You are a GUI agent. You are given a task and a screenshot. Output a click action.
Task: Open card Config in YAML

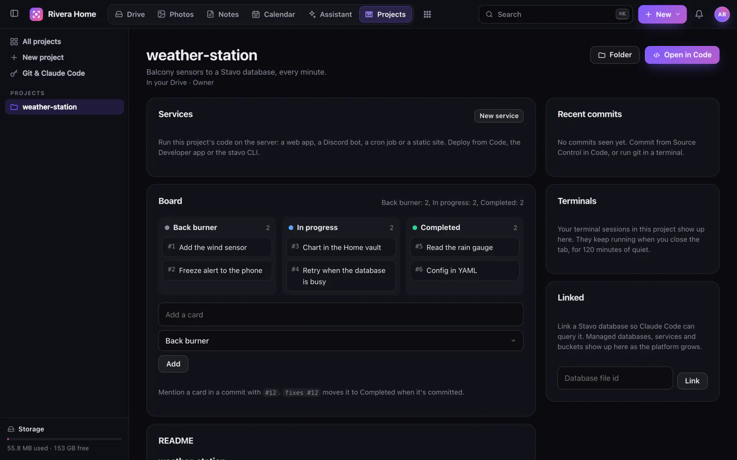[x=464, y=270]
